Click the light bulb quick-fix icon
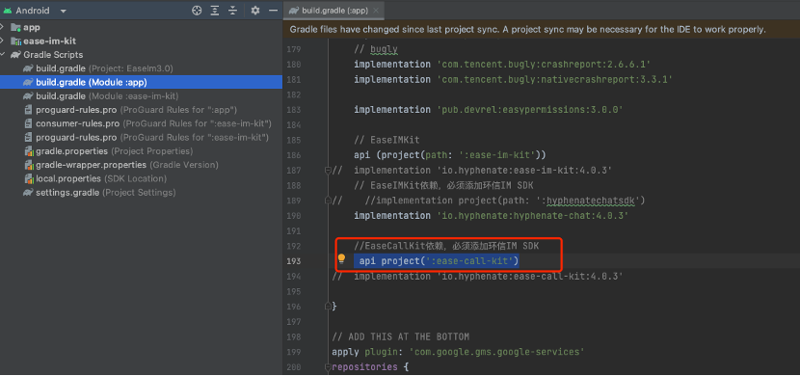The width and height of the screenshot is (800, 376). pos(341,259)
